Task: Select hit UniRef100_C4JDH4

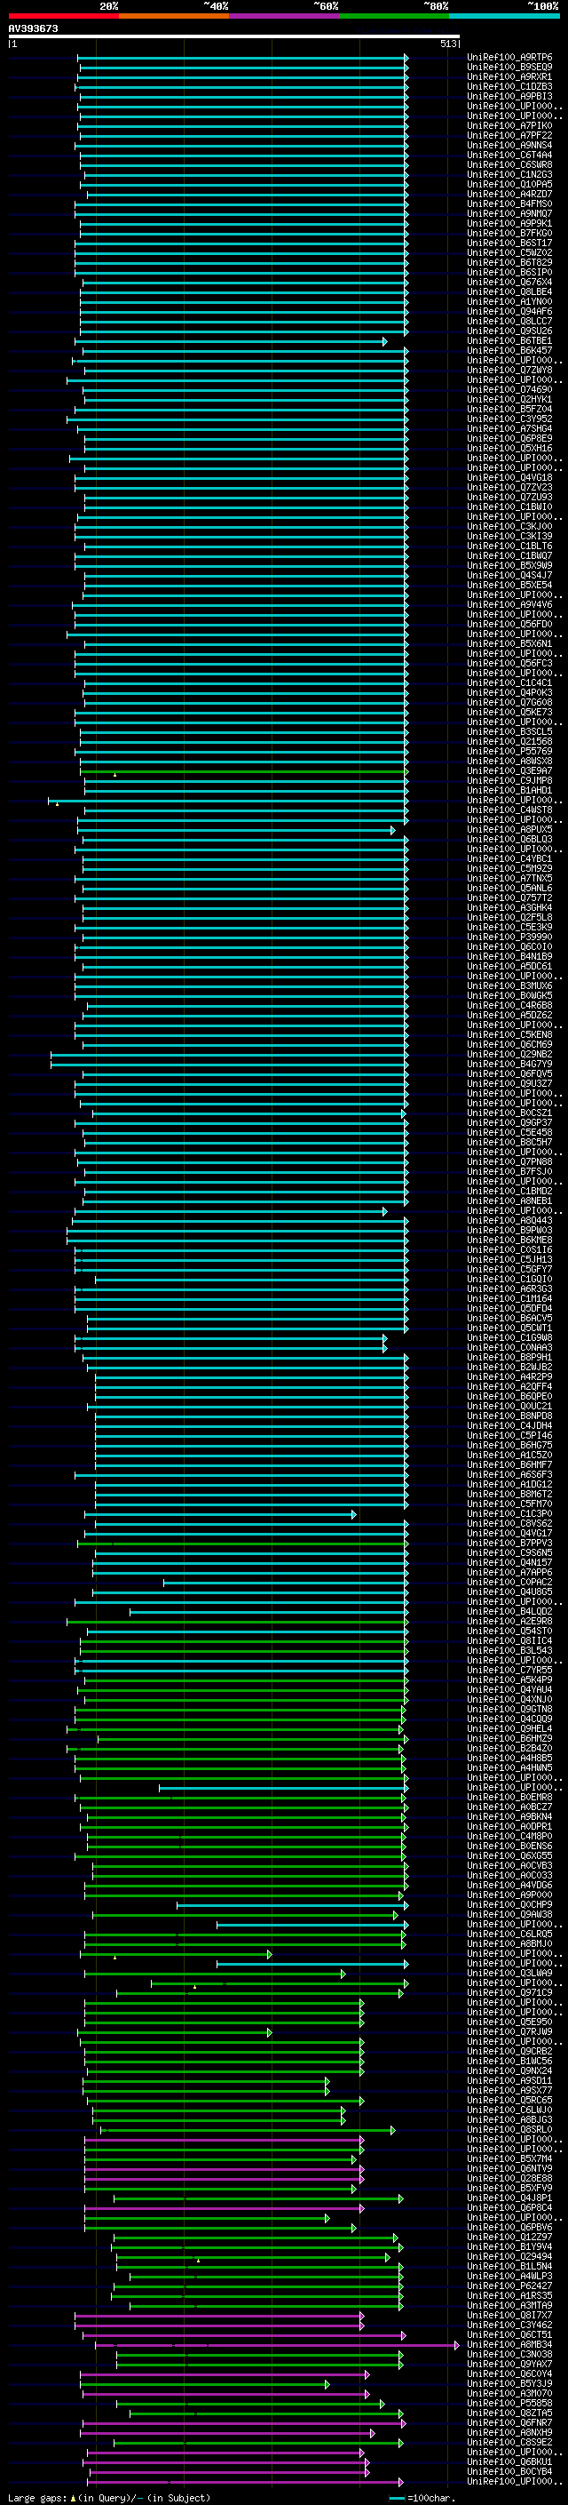Action: 509,1425
